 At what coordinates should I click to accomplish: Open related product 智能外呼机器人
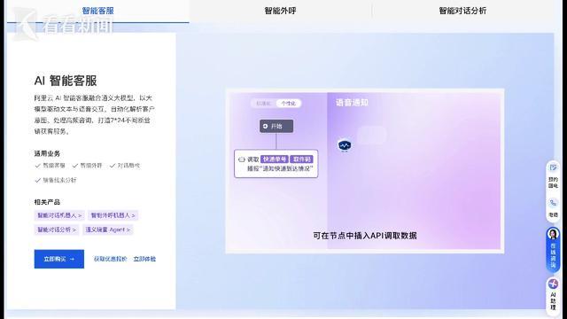tap(113, 215)
